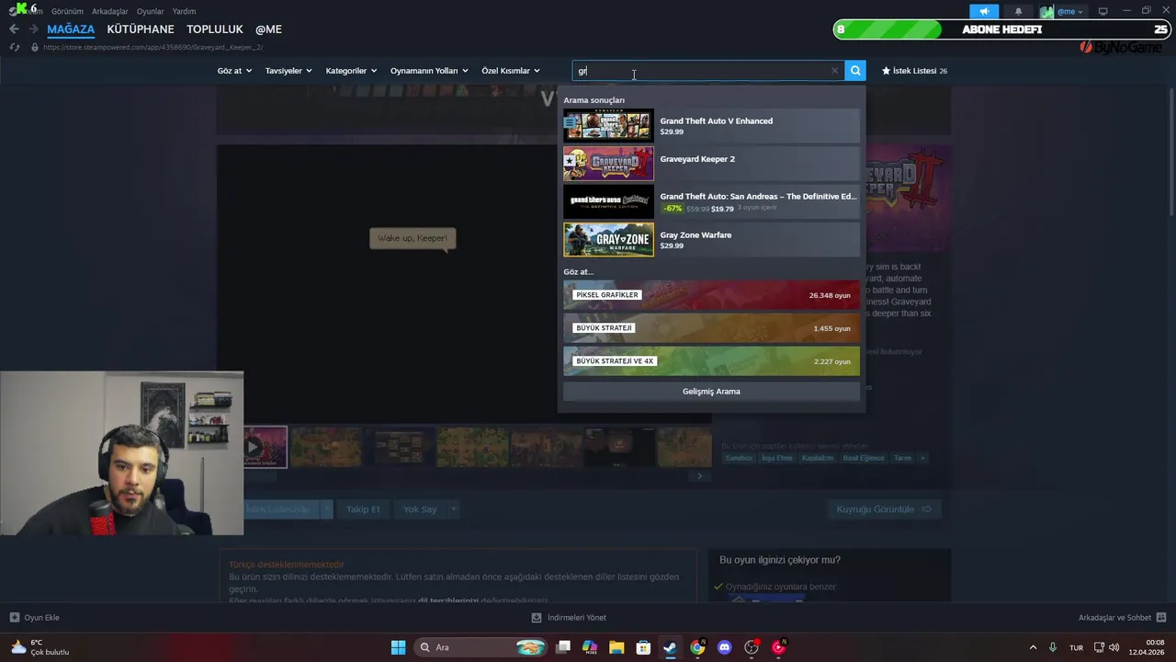Play the trailer video thumbnail

tap(265, 447)
